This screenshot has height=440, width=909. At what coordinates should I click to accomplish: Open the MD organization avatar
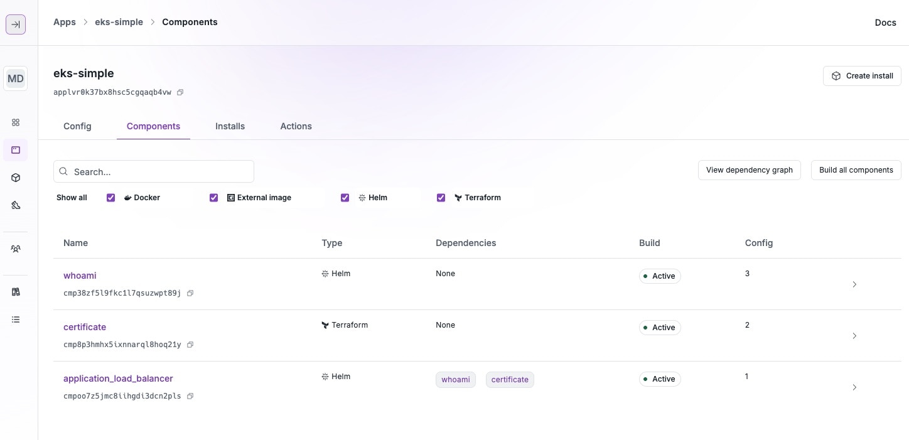pos(16,78)
